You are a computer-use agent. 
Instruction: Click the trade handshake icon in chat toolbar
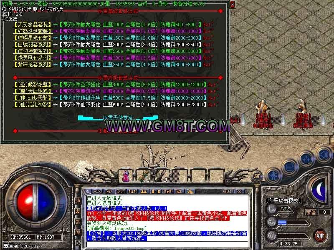pos(109,192)
